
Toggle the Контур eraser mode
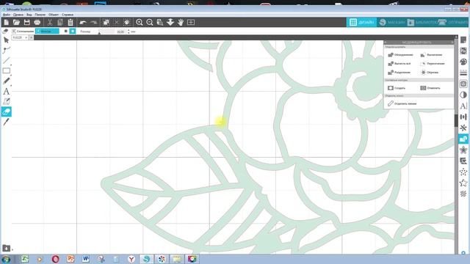tap(47, 31)
